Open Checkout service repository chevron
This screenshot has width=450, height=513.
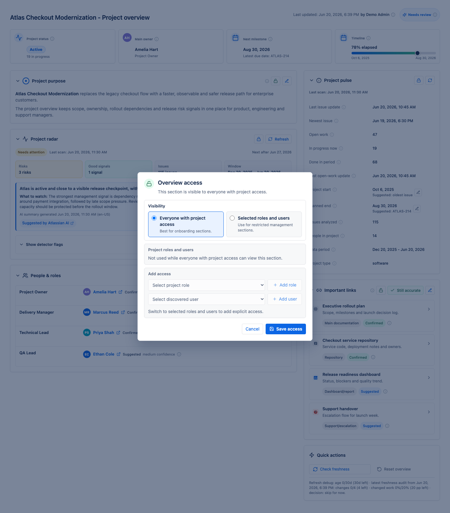(x=429, y=344)
